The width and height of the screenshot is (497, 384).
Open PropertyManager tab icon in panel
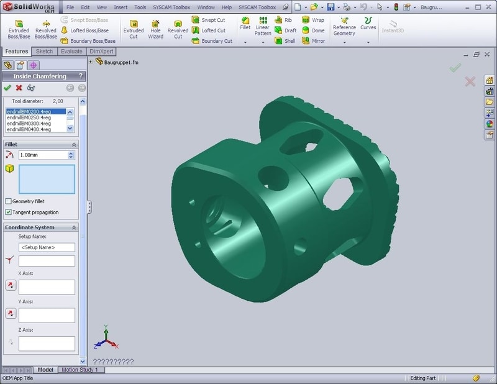coord(21,65)
